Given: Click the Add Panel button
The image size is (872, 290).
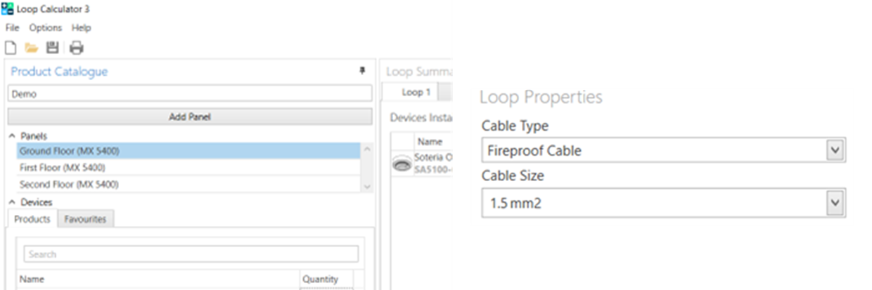Looking at the screenshot, I should pyautogui.click(x=190, y=117).
